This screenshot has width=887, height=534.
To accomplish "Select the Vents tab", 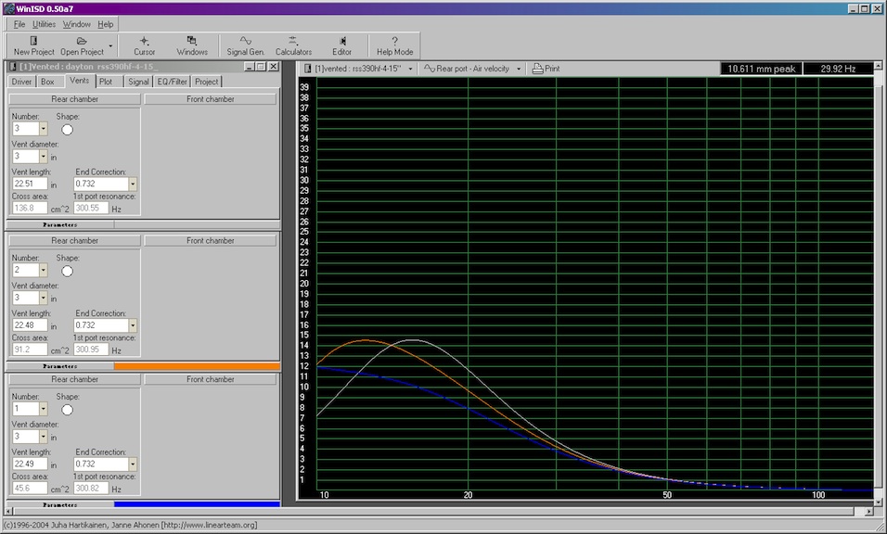I will click(79, 81).
